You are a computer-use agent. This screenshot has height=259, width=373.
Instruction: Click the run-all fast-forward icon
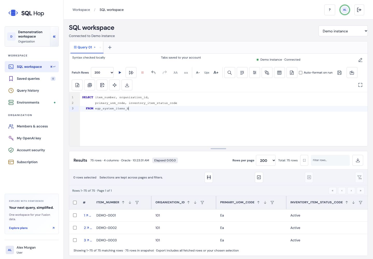coord(131,73)
